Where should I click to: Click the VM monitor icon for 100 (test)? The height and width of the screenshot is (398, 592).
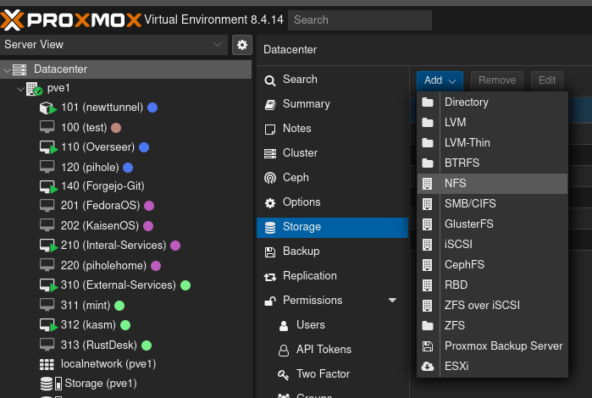click(47, 127)
